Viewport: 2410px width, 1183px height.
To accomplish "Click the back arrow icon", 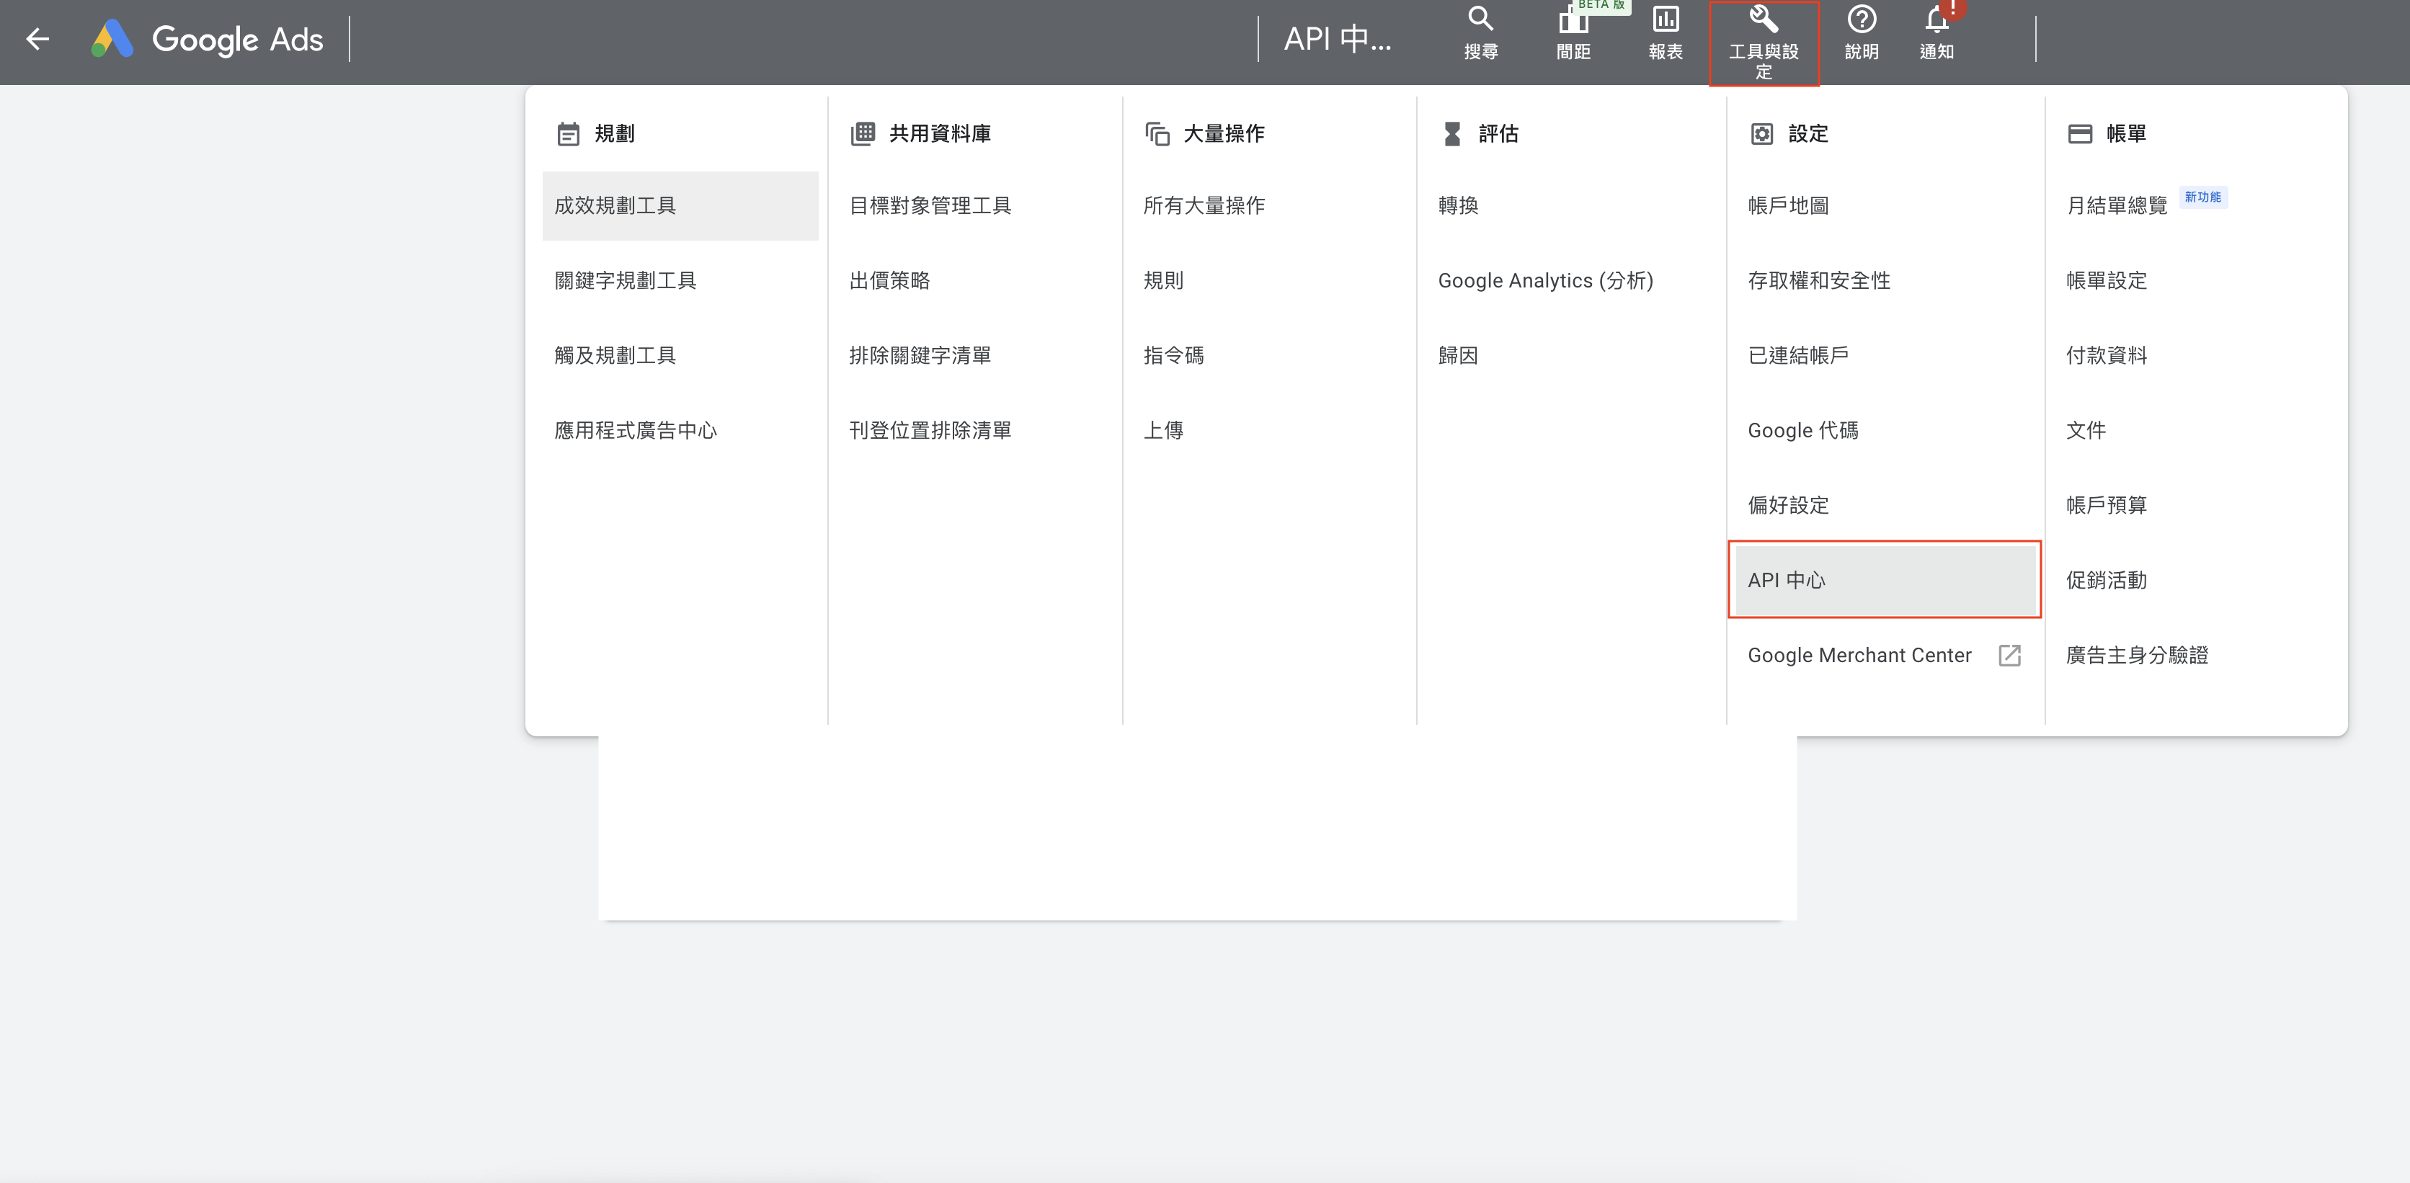I will (37, 40).
